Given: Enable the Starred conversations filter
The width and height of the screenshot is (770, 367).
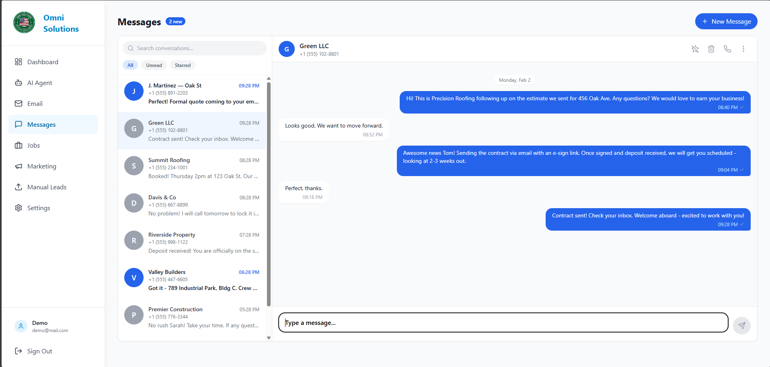Looking at the screenshot, I should tap(183, 65).
